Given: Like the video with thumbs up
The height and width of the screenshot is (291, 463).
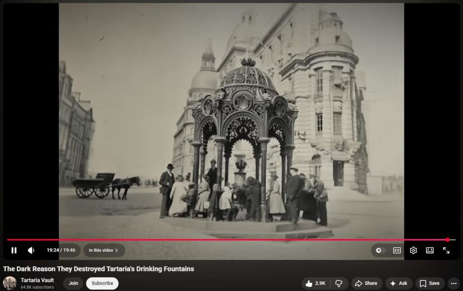Looking at the screenshot, I should click(x=315, y=283).
